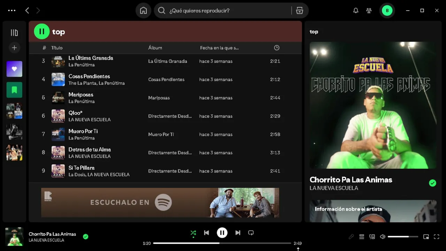Viewport: 446px width, 251px height.
Task: Open the Liked Songs heart tile
Action: [x=14, y=69]
